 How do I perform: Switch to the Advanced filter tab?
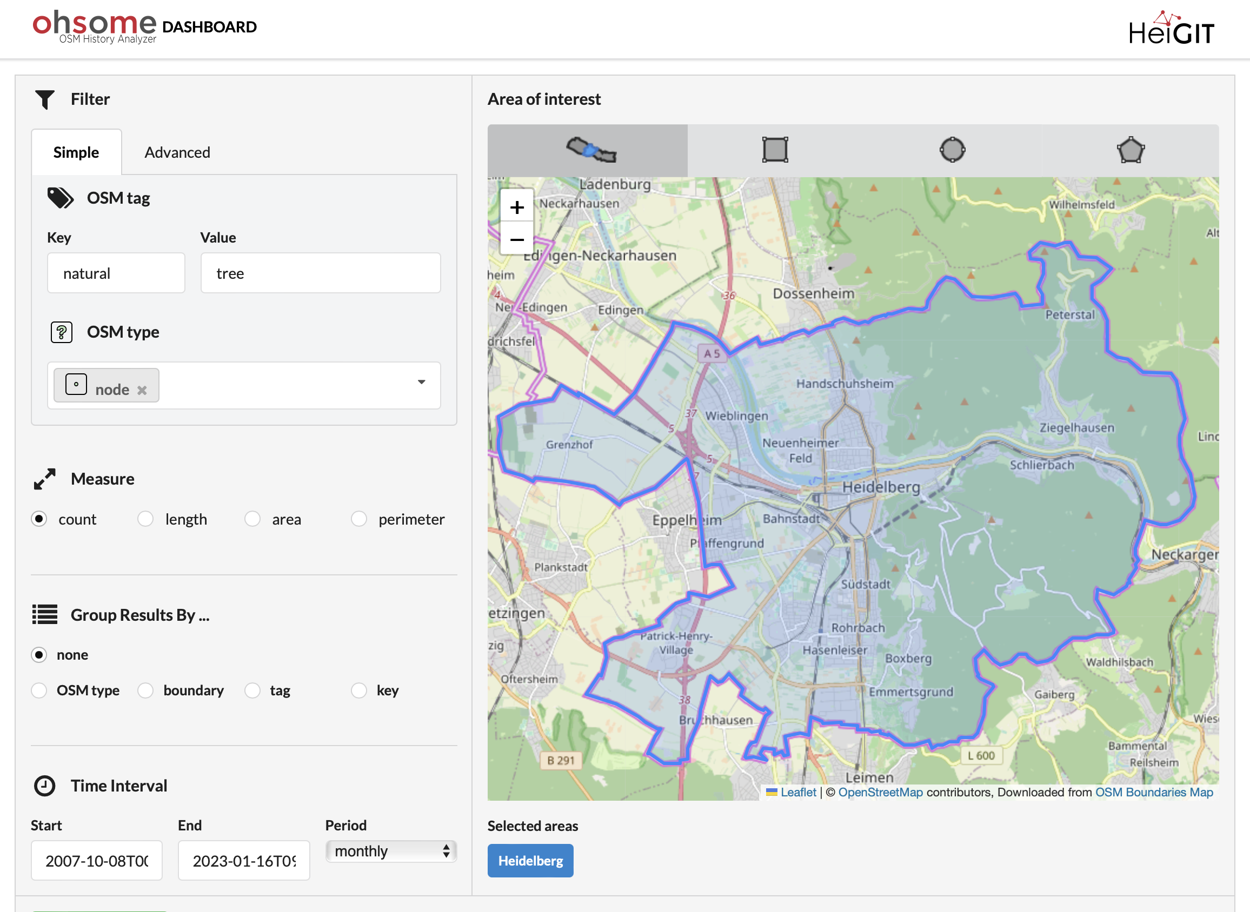point(177,152)
